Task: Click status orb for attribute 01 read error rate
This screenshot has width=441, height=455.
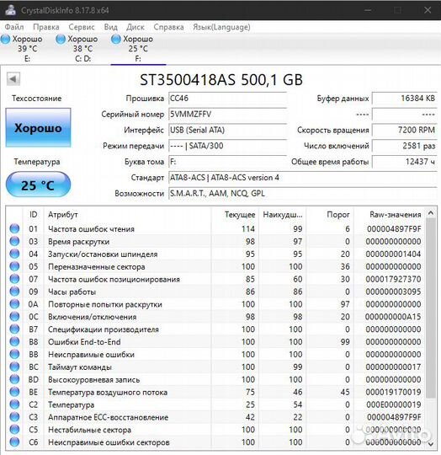Action: pyautogui.click(x=14, y=228)
